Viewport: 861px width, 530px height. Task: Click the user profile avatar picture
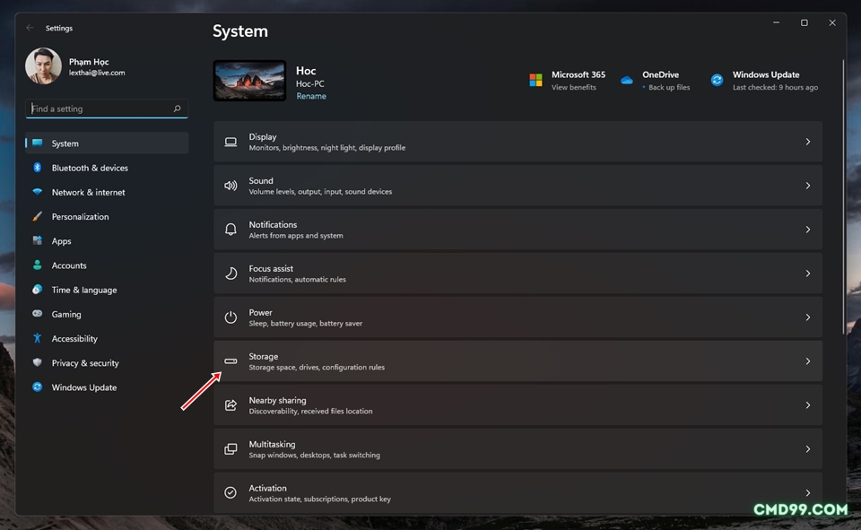coord(43,65)
